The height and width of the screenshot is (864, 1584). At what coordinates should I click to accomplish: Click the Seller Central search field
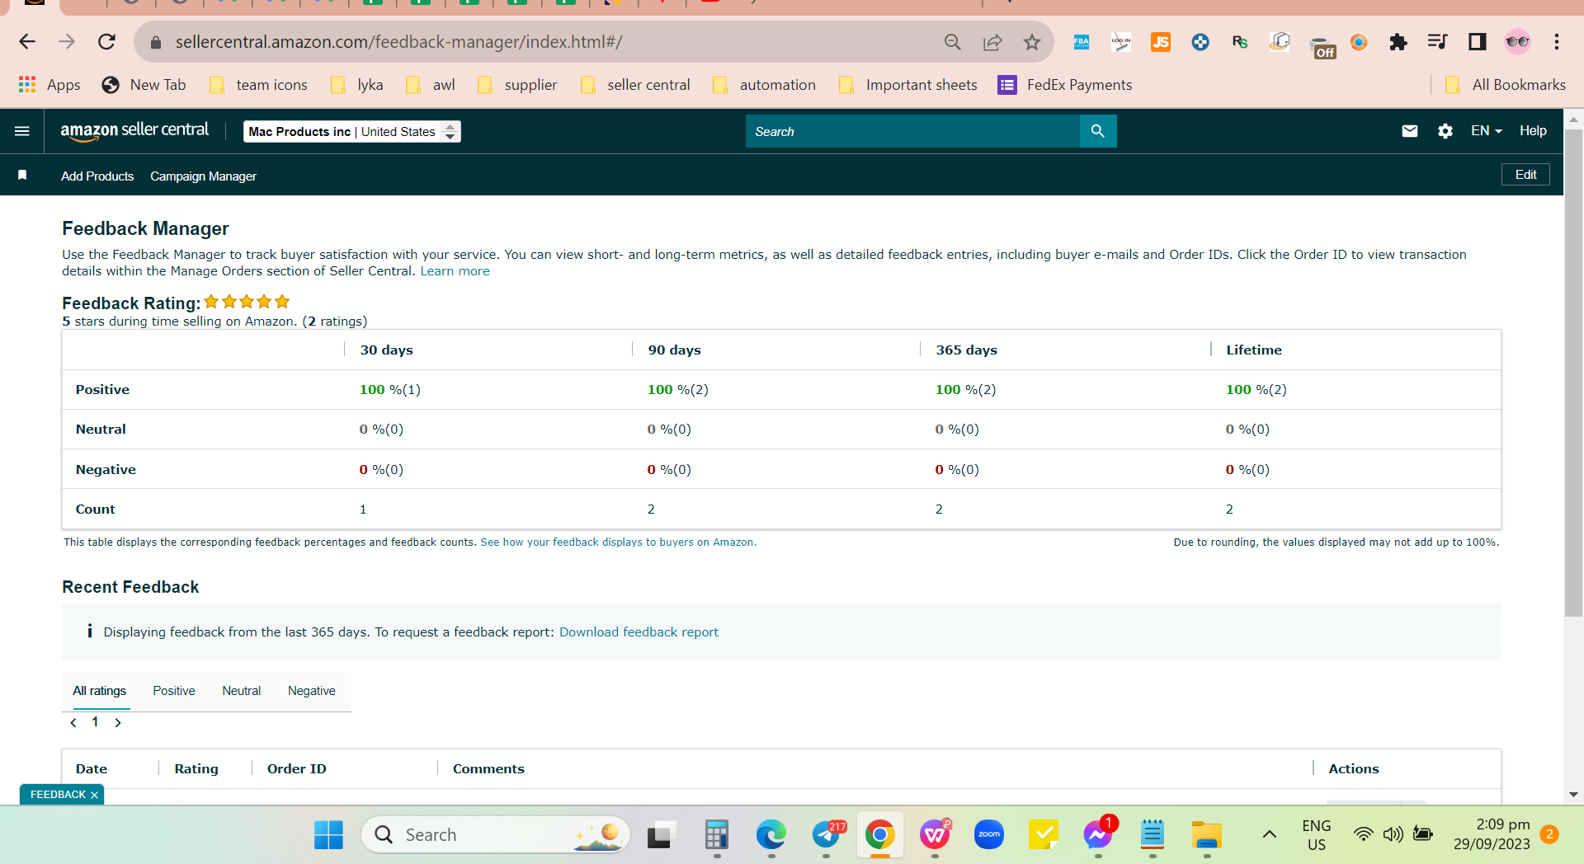pyautogui.click(x=912, y=131)
